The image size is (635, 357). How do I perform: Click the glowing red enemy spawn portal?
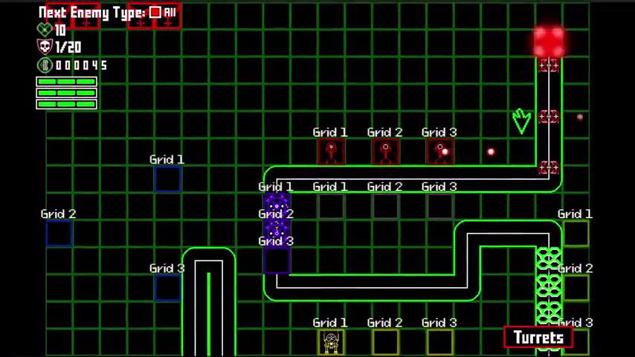pos(549,41)
